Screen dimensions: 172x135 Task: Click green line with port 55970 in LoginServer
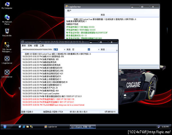click(x=81, y=30)
